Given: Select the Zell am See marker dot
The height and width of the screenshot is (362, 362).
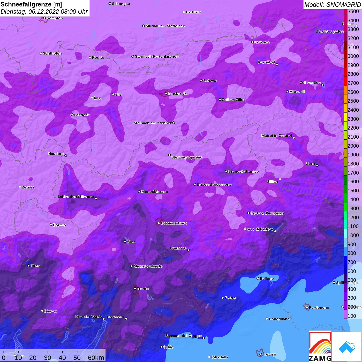Looking at the screenshot, I should [x=322, y=85].
